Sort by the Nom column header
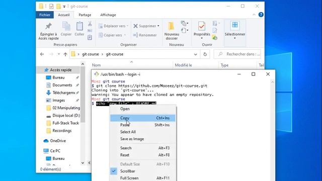 96,65
